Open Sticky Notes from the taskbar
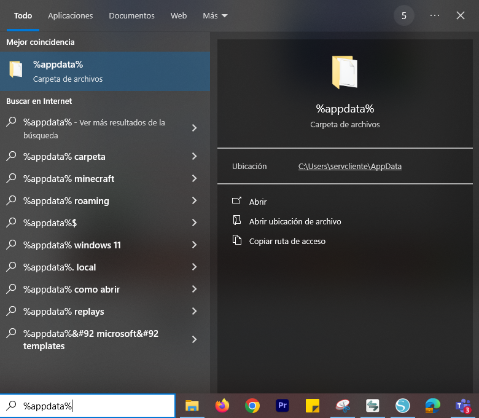 pos(313,406)
